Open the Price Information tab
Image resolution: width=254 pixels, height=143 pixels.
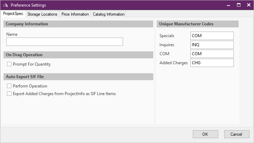coord(75,14)
